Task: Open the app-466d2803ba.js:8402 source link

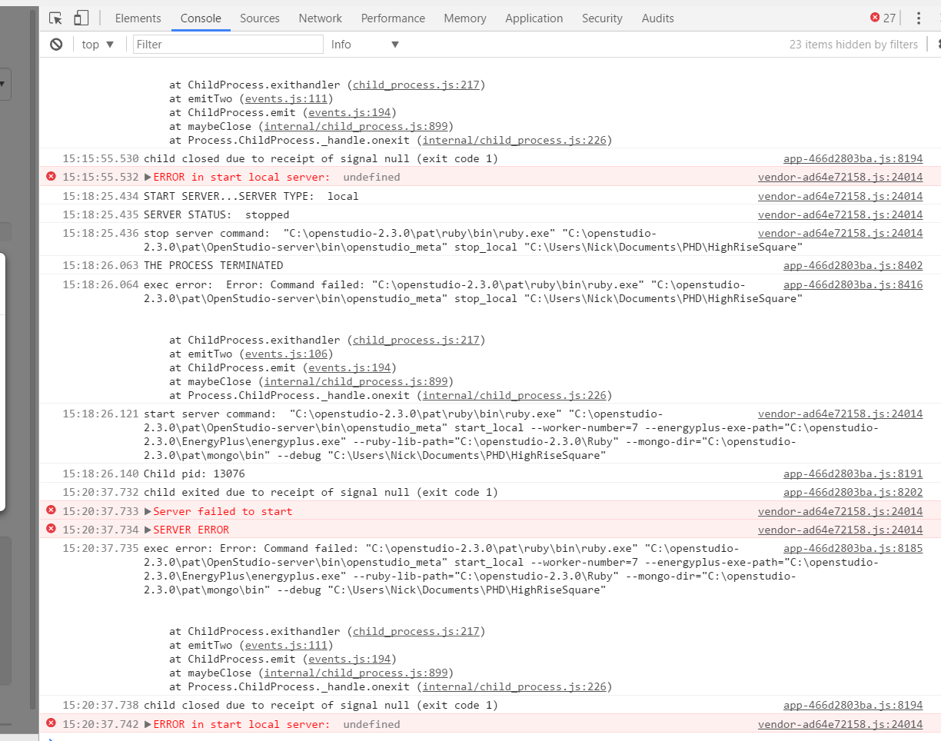Action: [x=853, y=264]
